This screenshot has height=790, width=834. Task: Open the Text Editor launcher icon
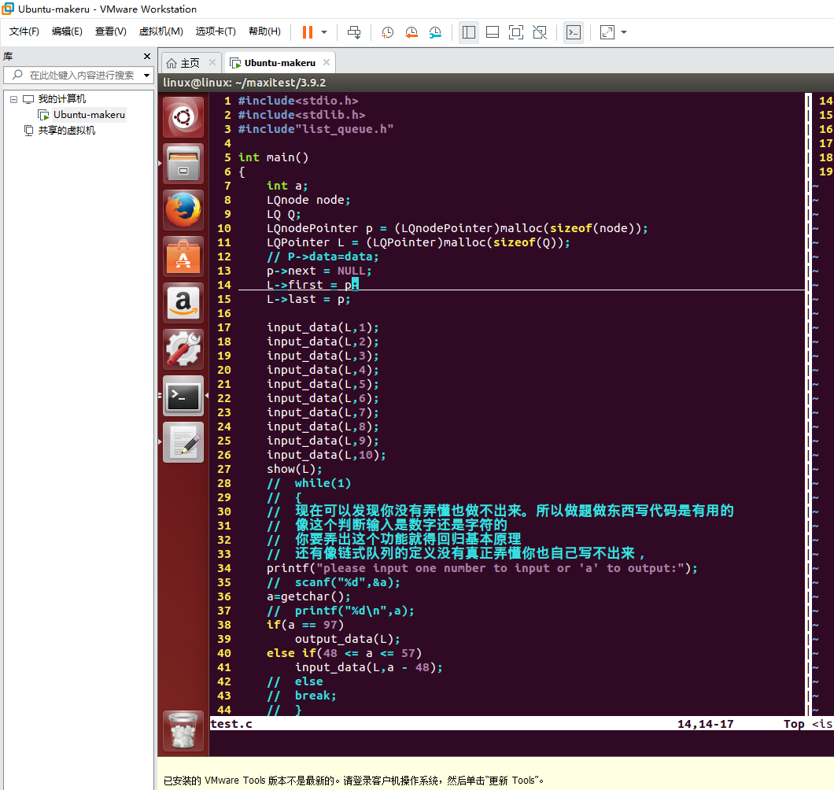pyautogui.click(x=183, y=443)
